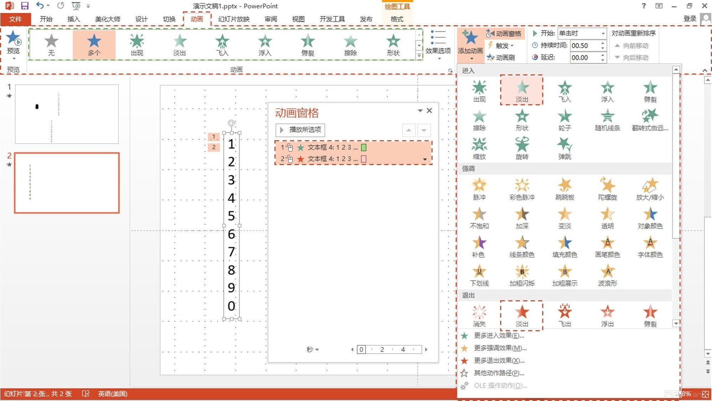Viewport: 712px width, 401px height.
Task: Switch to the 切换 transitions tab
Action: [x=169, y=19]
